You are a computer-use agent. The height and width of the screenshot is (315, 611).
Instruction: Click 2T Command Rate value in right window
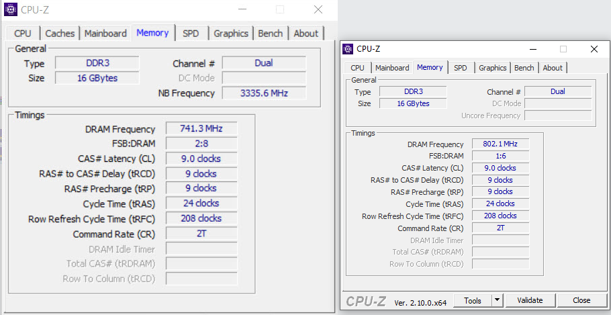coord(500,228)
